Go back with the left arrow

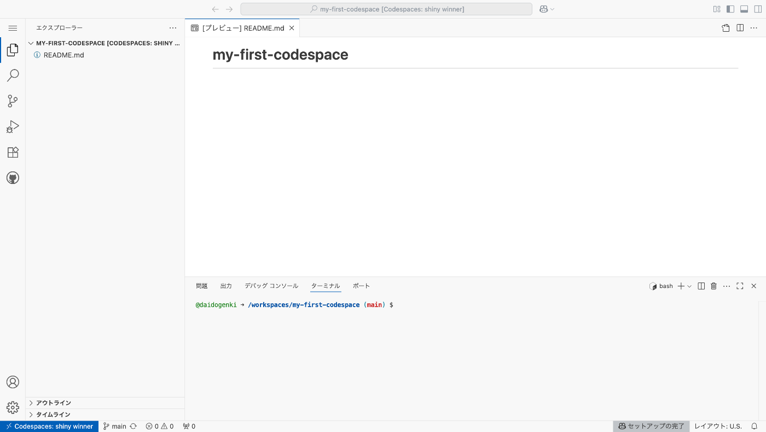[x=216, y=9]
